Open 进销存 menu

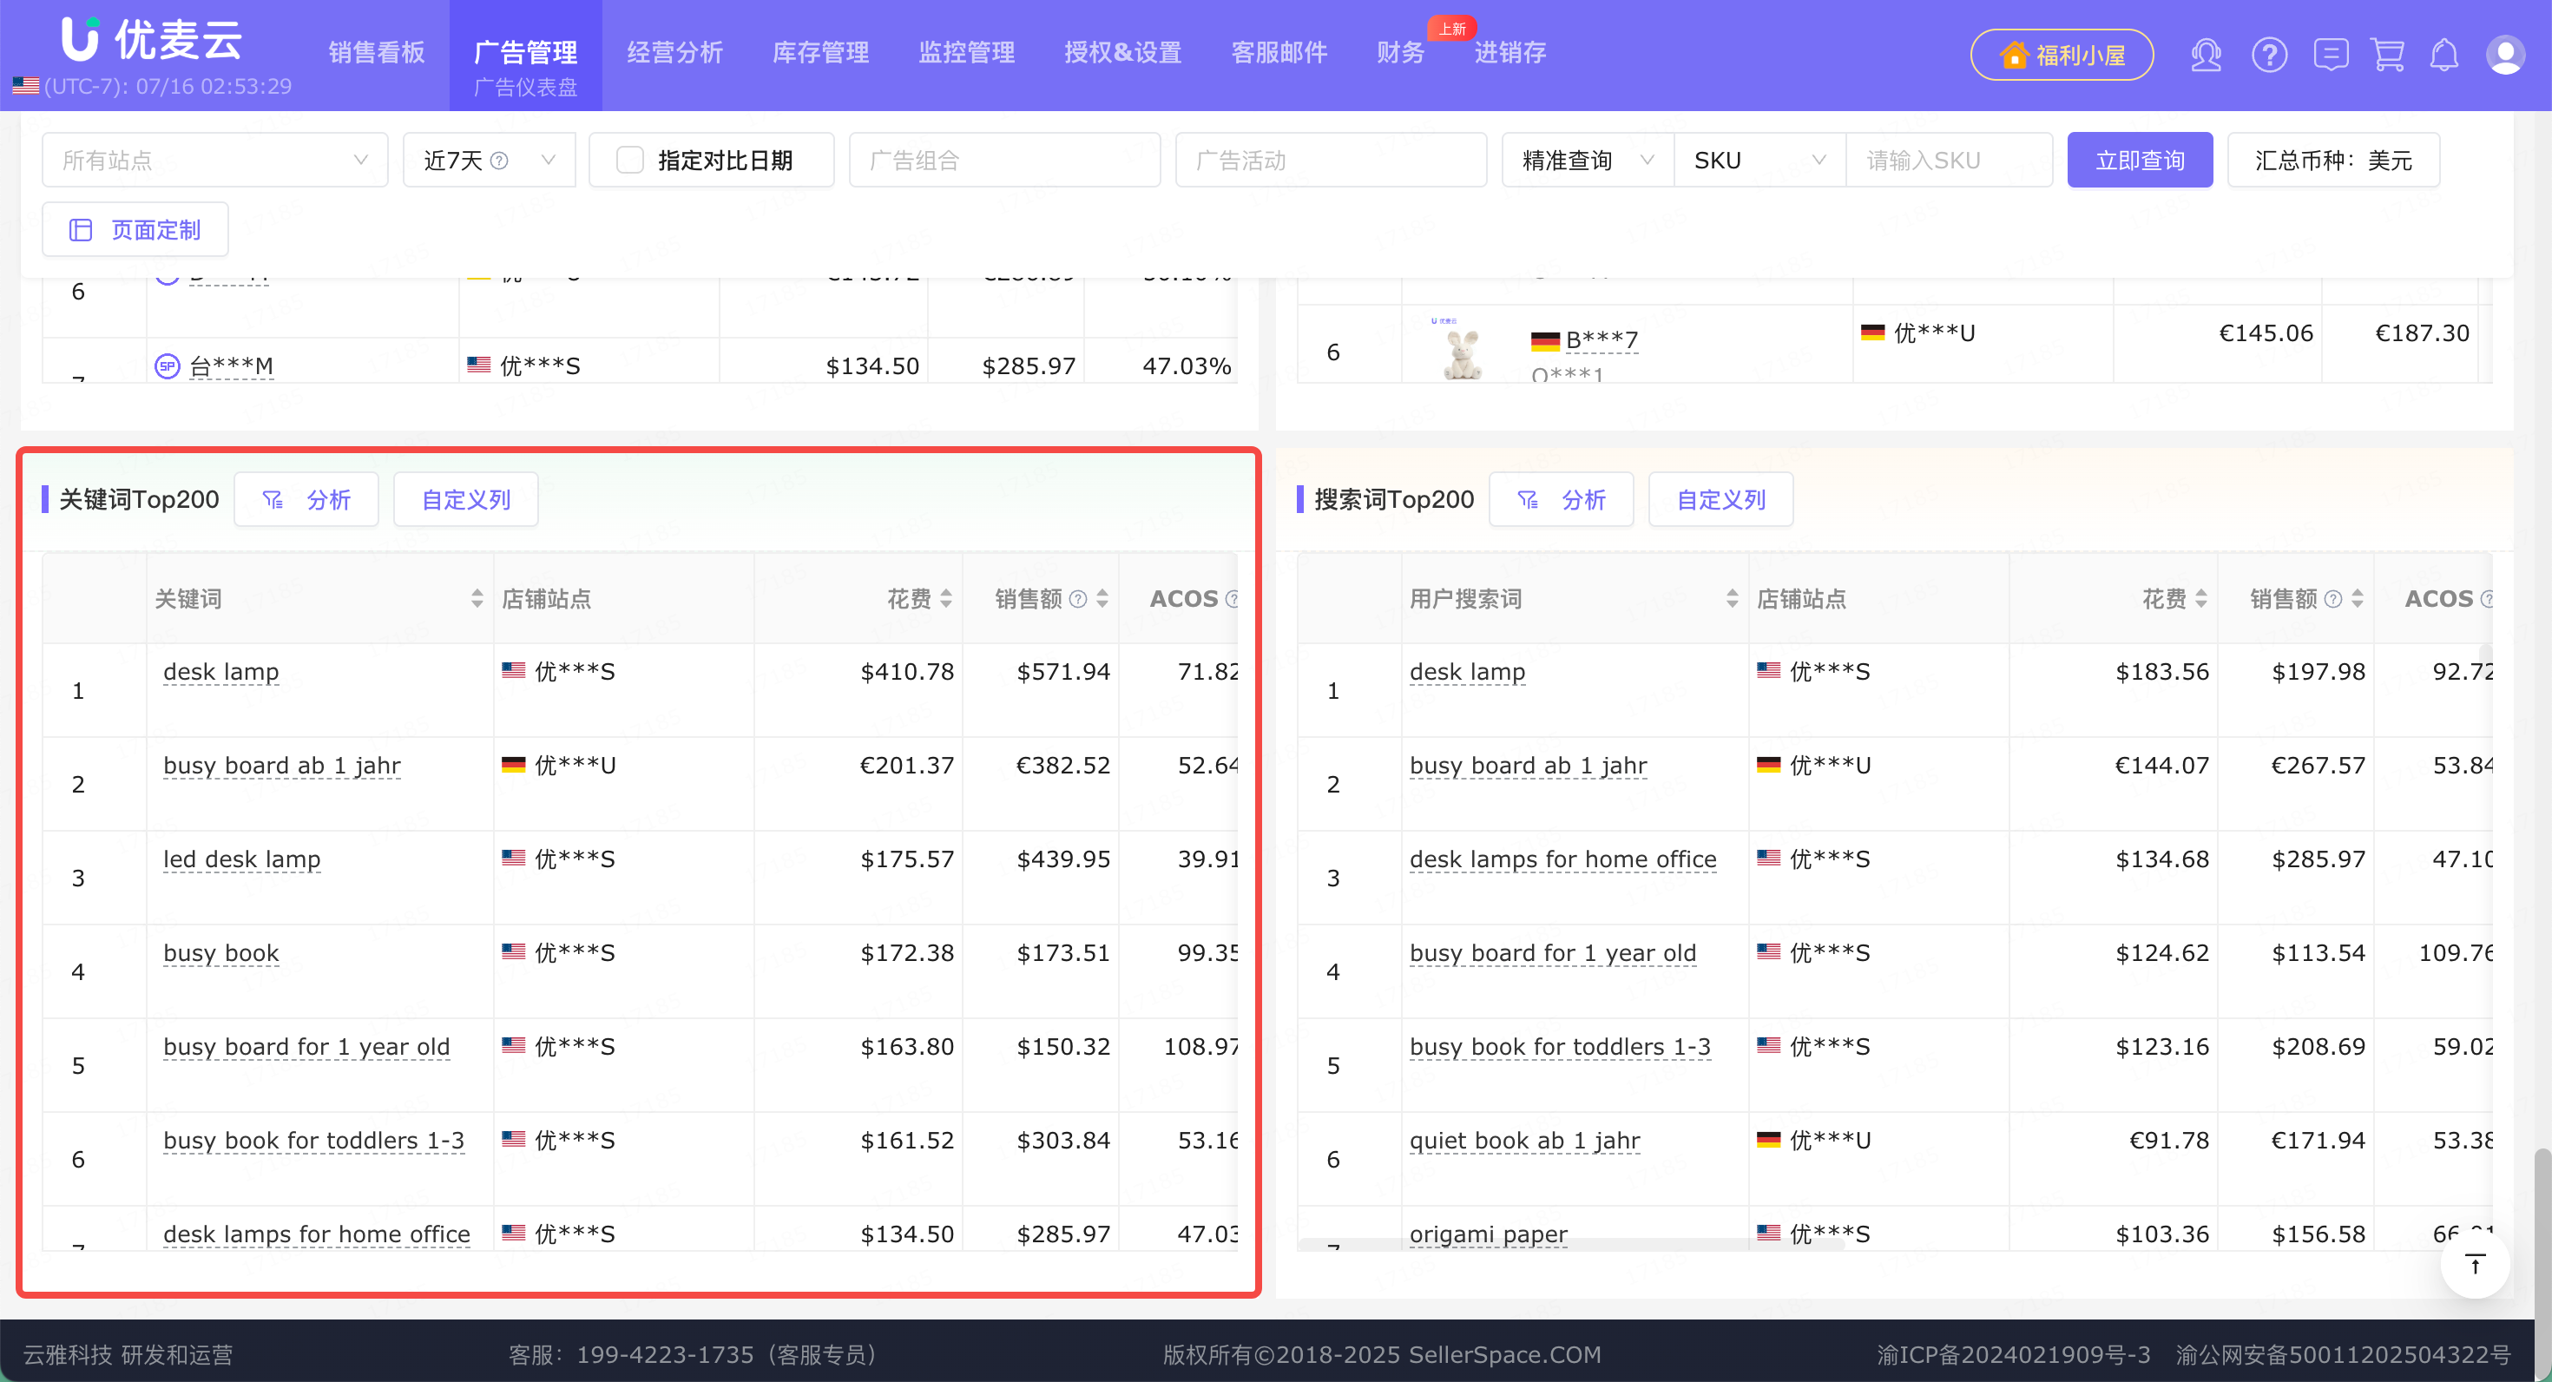coord(1509,52)
